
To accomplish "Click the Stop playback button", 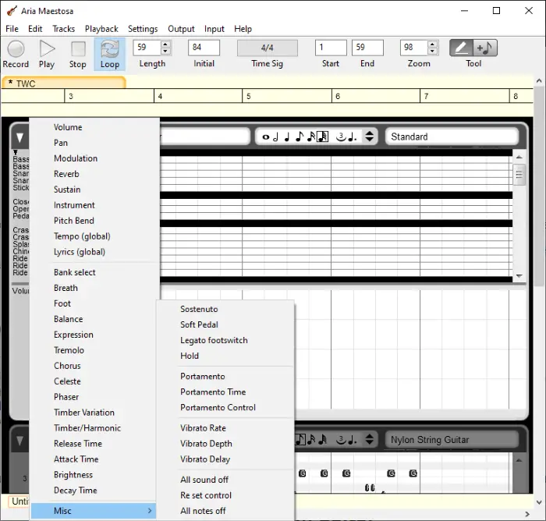I will [78, 55].
